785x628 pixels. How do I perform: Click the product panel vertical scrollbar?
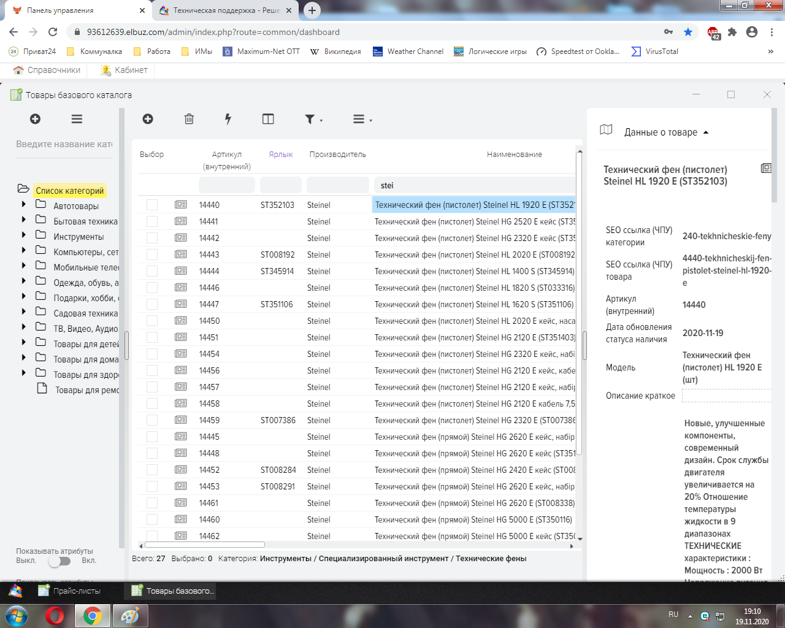click(x=774, y=155)
